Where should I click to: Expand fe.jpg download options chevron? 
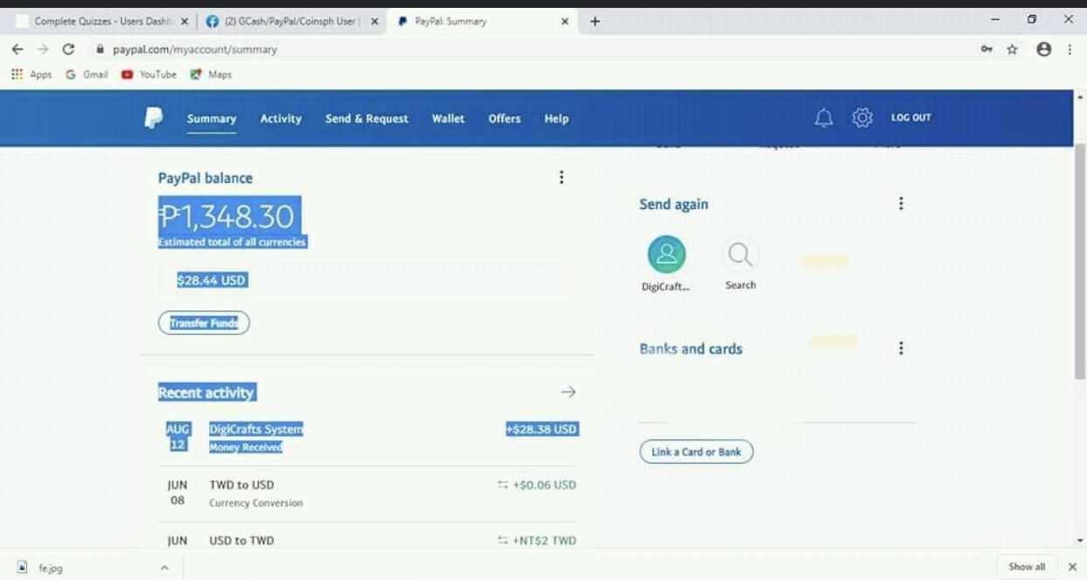pos(164,568)
